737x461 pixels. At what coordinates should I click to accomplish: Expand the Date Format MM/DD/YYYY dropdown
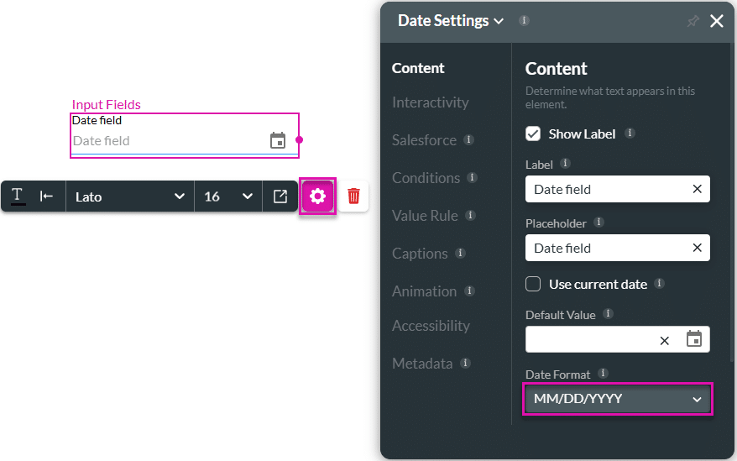pos(617,399)
